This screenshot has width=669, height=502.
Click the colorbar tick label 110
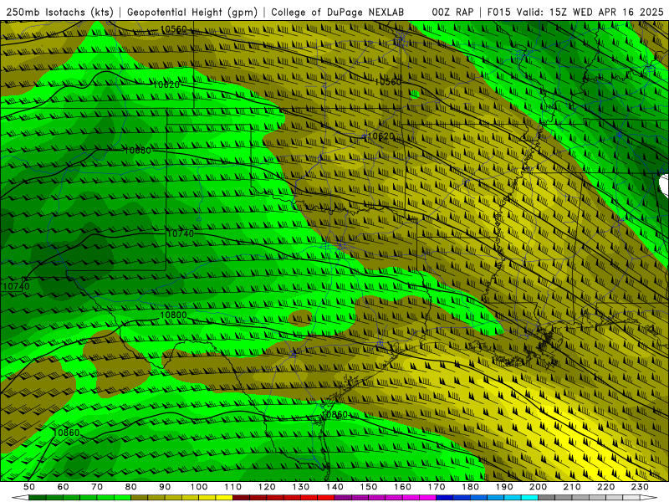coord(232,487)
